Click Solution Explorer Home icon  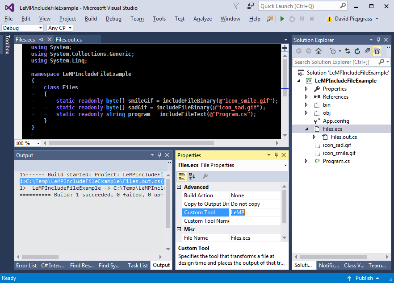pos(319,51)
